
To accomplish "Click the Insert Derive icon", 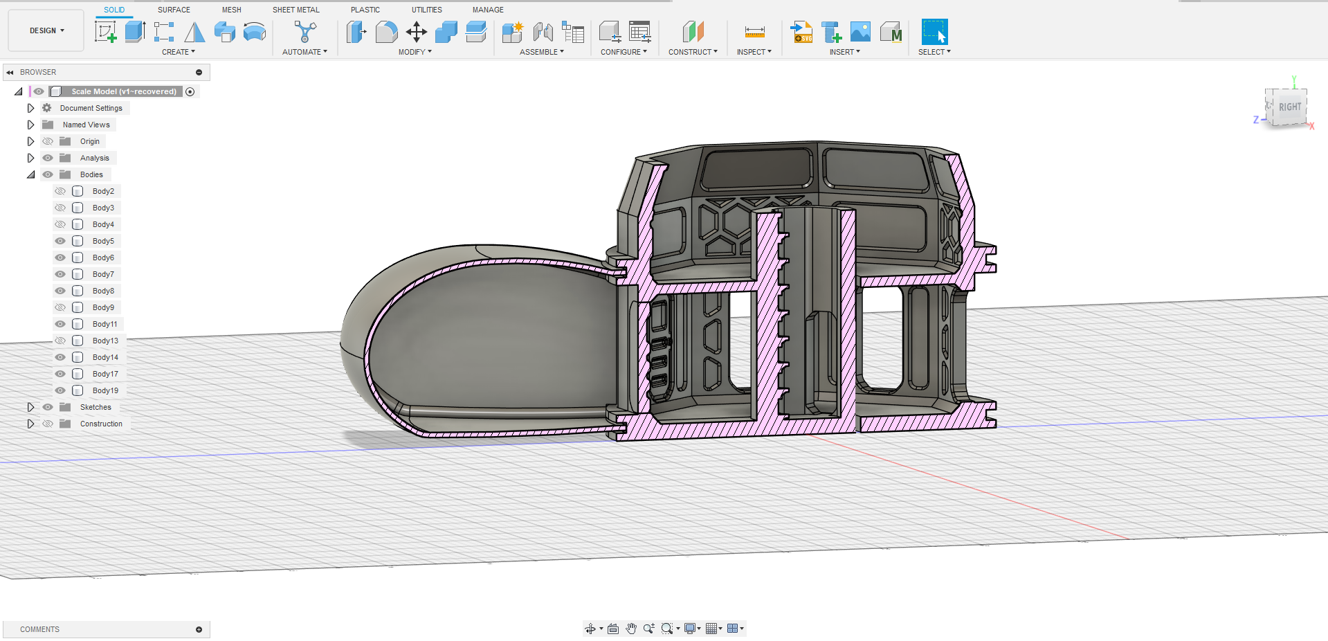I will click(831, 32).
